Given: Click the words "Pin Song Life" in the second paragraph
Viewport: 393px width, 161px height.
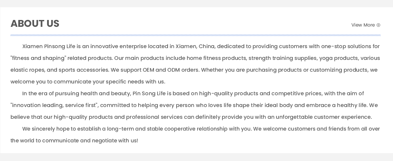Looking at the screenshot, I should point(149,94).
